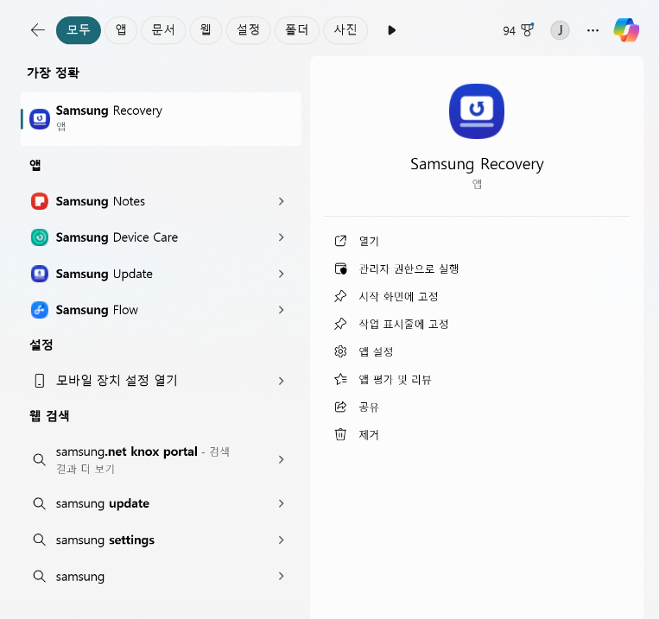The width and height of the screenshot is (659, 619).
Task: Click the Samsung Device Care app icon
Action: tap(40, 237)
